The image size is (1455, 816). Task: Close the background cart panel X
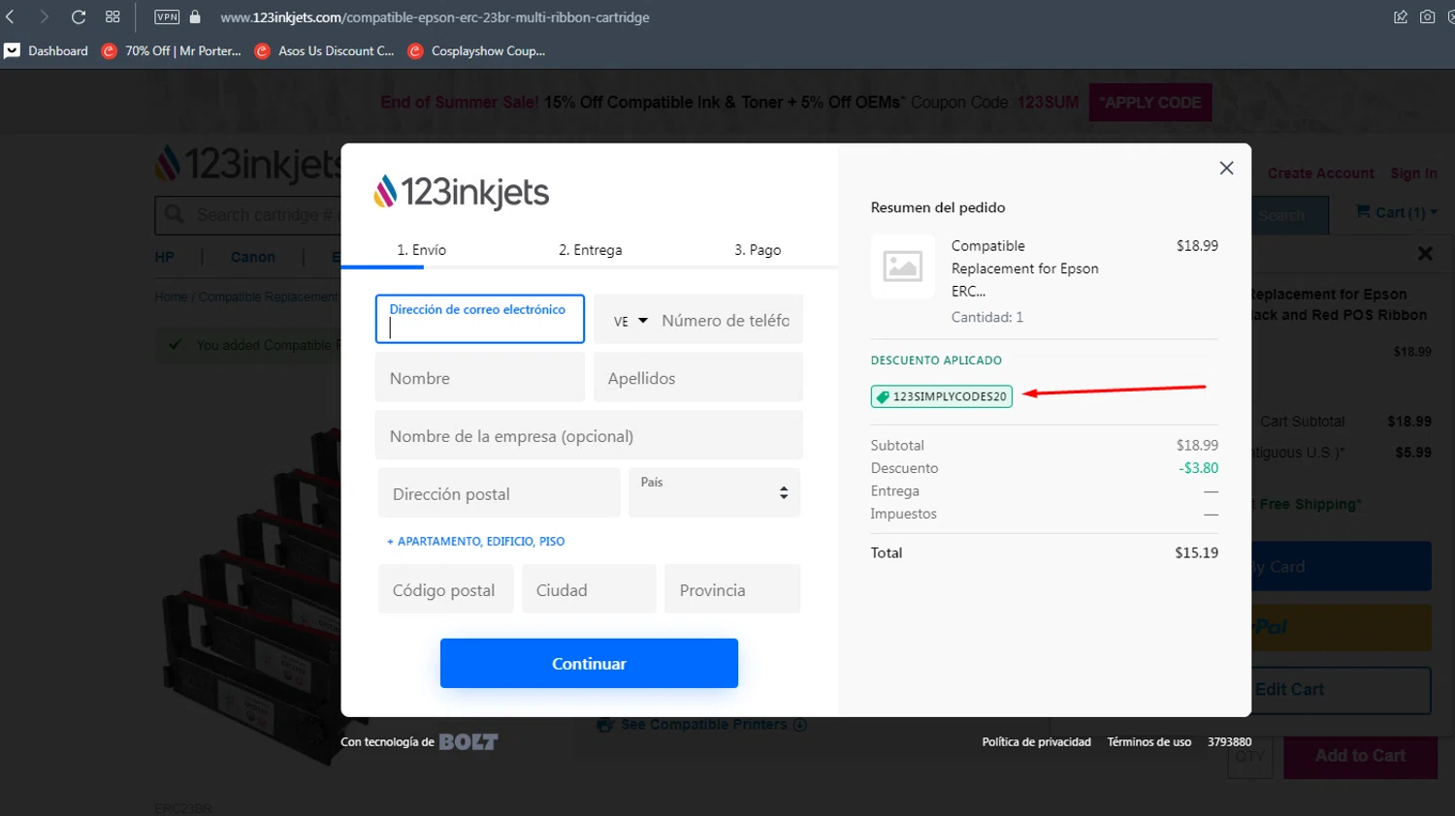(1425, 254)
